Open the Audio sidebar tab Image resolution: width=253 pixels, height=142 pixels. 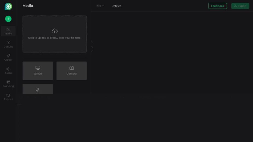coord(8,71)
